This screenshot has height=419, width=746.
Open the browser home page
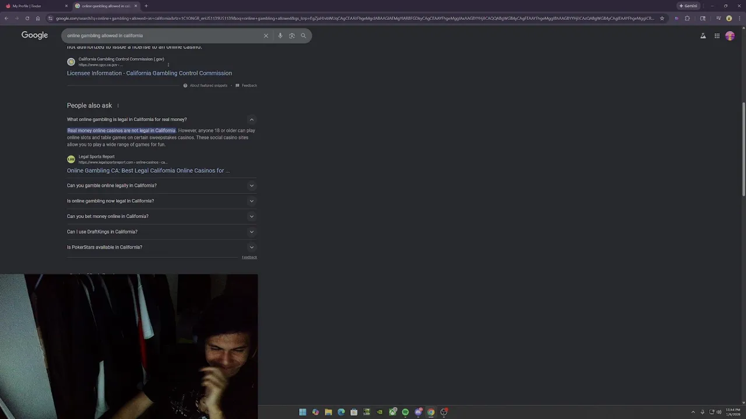coord(38,18)
